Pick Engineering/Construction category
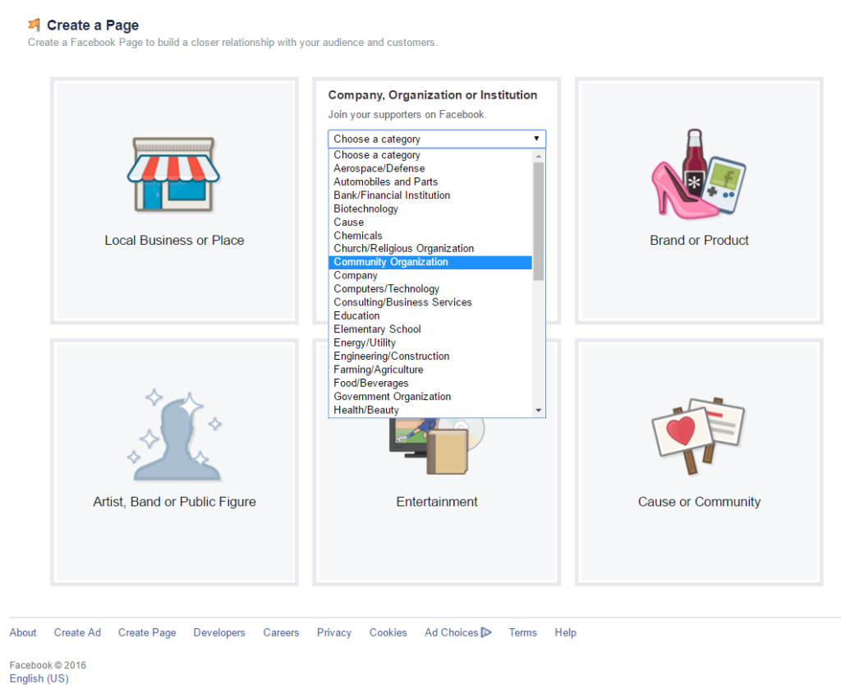Screen dimensions: 841x694 [430, 356]
